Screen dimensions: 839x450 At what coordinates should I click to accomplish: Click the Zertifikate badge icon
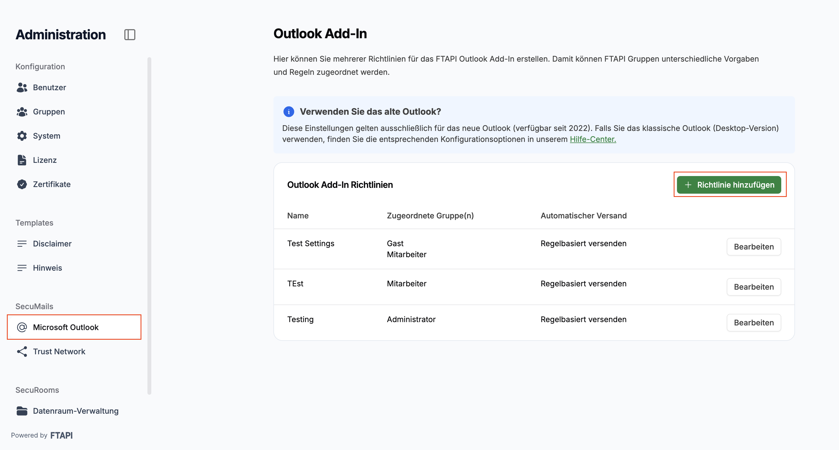click(22, 184)
